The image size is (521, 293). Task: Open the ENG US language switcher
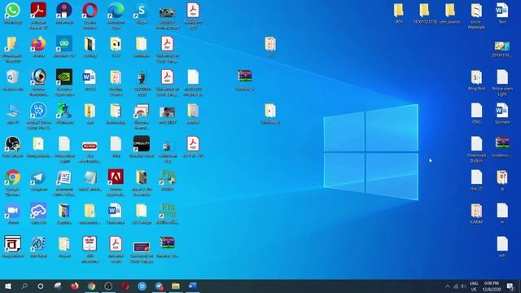[474, 286]
